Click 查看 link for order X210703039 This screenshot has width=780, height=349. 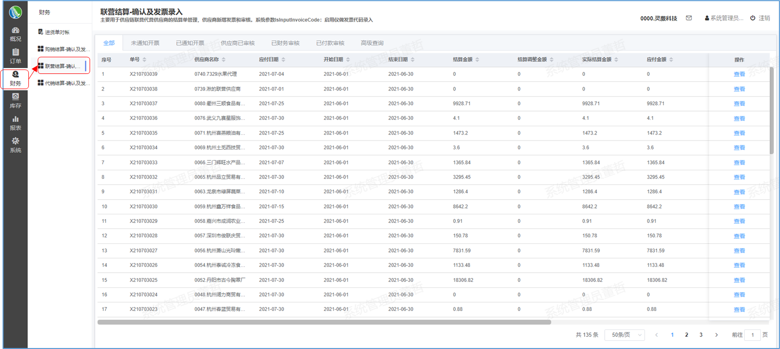(x=739, y=74)
